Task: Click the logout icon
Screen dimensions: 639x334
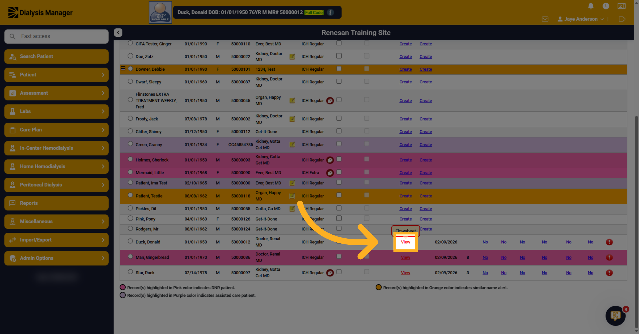Action: pos(622,19)
